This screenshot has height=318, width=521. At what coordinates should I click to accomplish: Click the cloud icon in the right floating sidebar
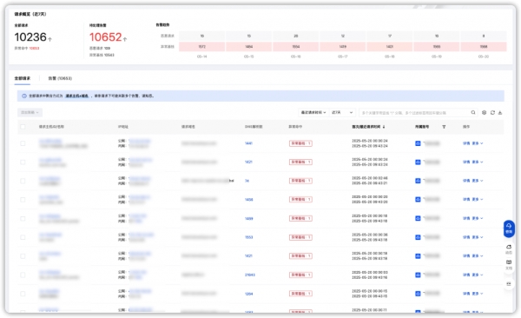click(x=509, y=248)
